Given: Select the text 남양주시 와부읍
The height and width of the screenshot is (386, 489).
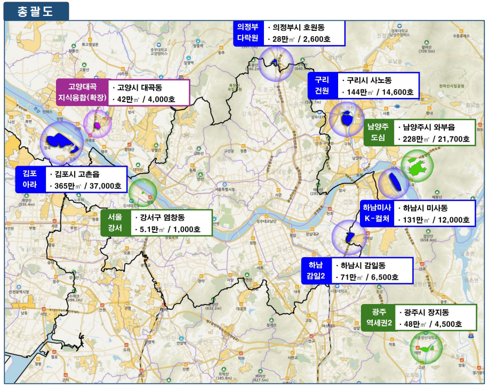Looking at the screenshot, I should click(429, 127).
